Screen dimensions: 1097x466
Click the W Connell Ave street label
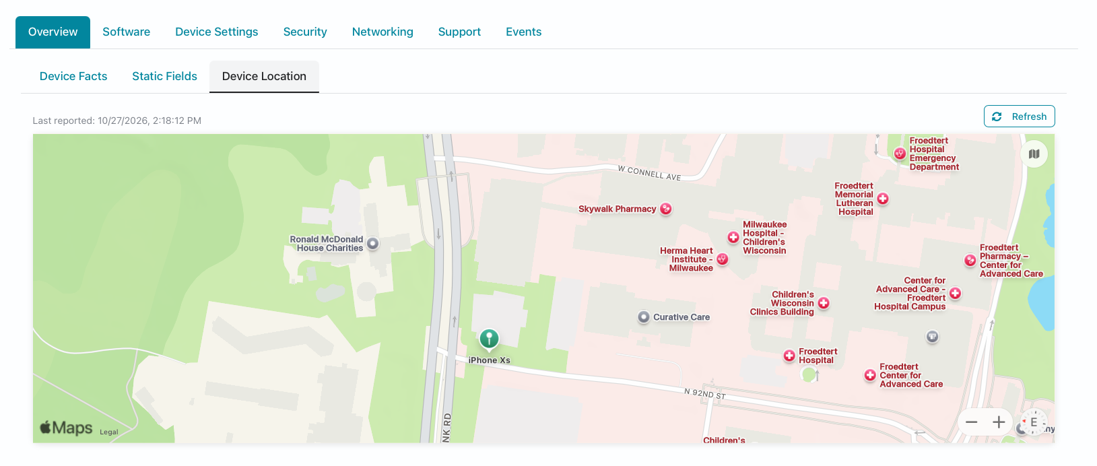click(649, 172)
